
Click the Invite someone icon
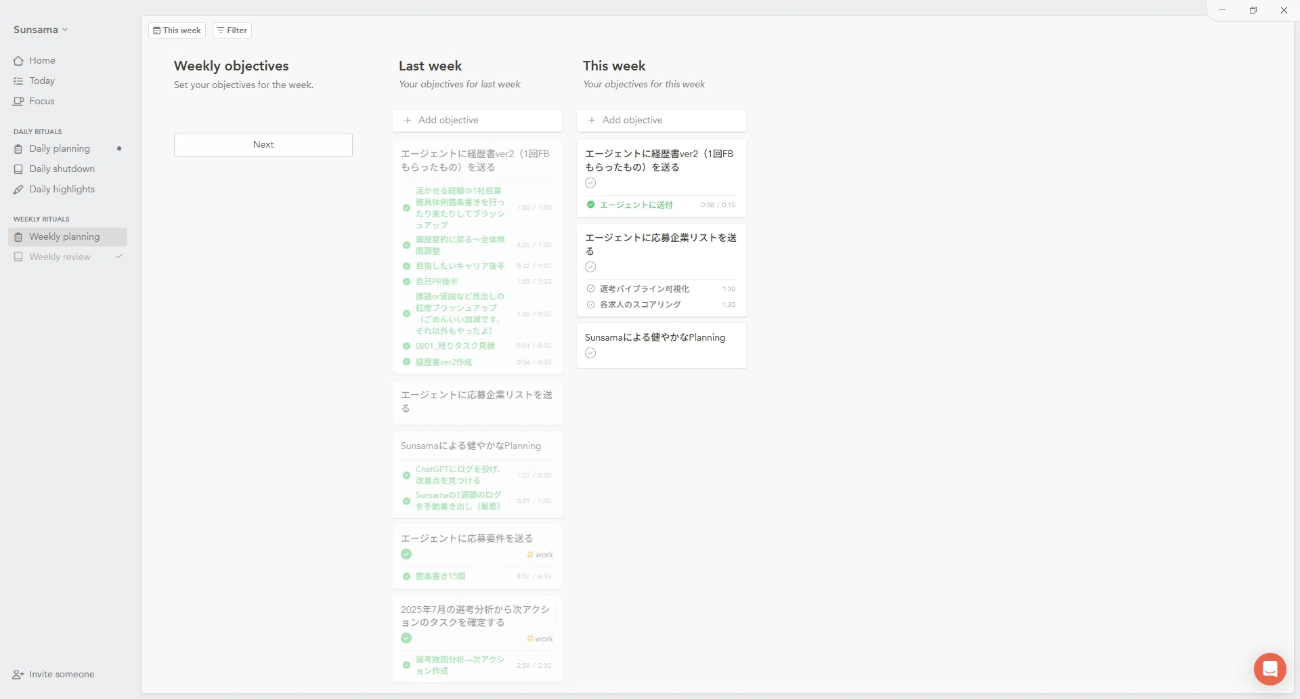coord(18,675)
